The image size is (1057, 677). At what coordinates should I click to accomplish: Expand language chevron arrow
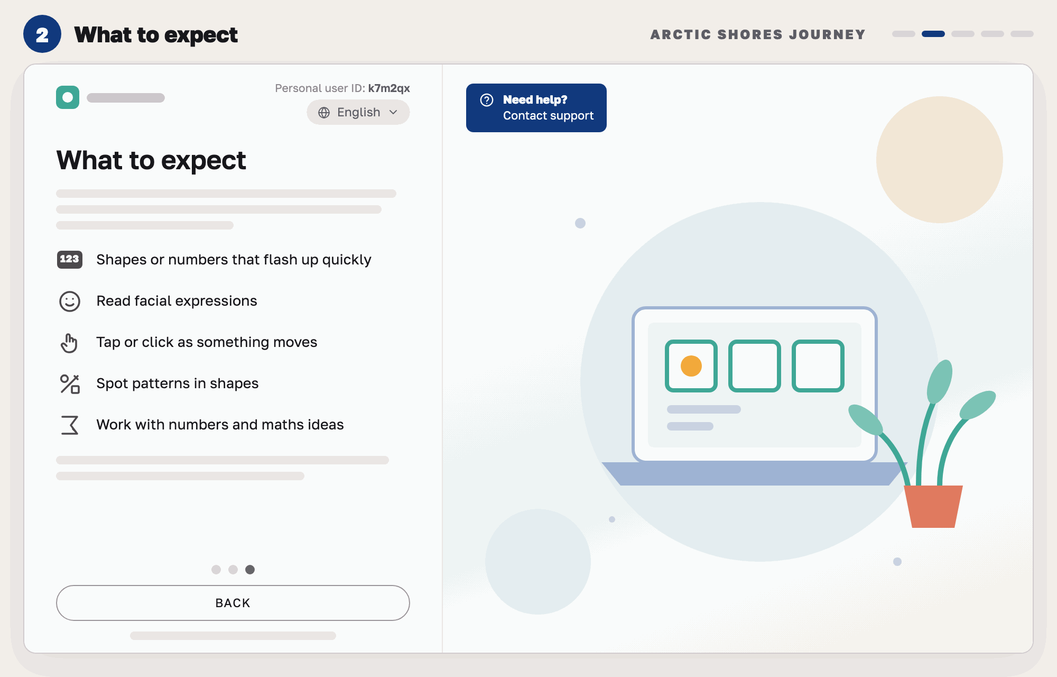pos(393,112)
